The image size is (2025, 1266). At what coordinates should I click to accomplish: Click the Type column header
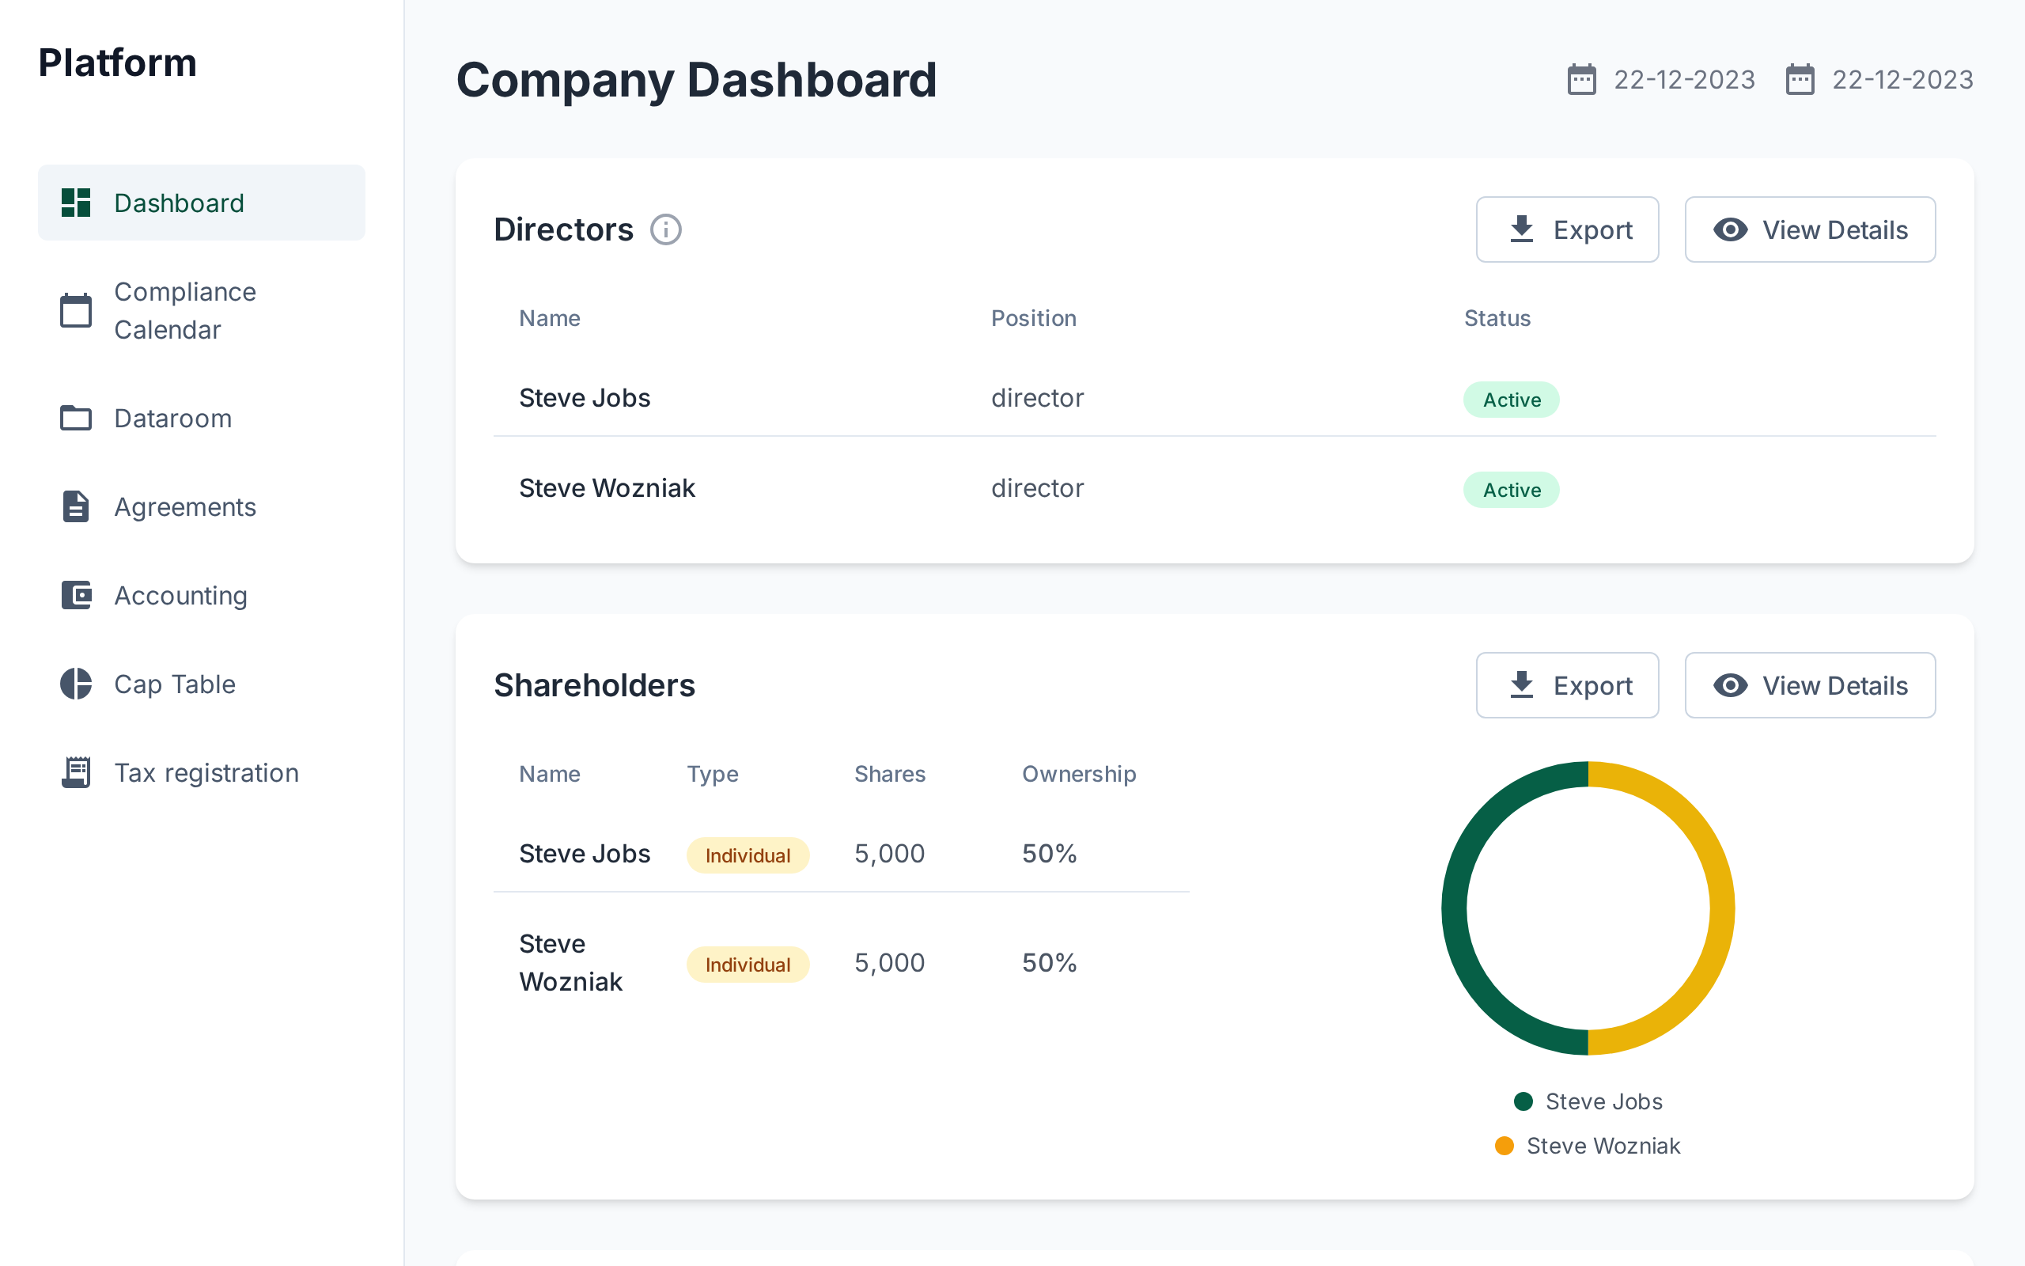click(x=713, y=774)
